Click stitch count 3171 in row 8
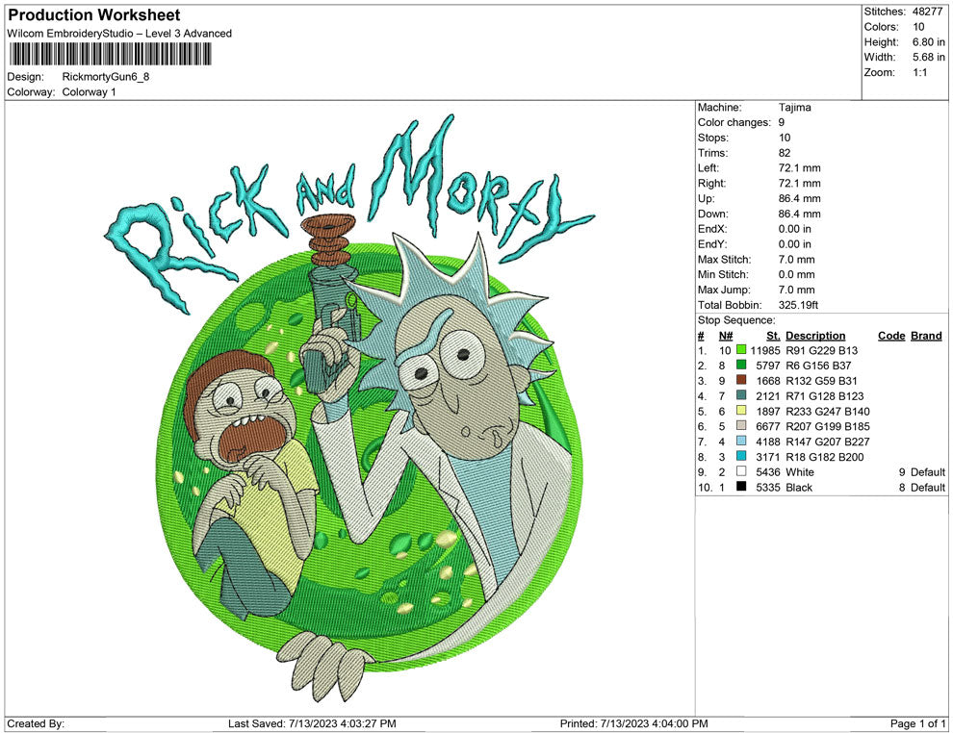This screenshot has height=733, width=953. (768, 457)
